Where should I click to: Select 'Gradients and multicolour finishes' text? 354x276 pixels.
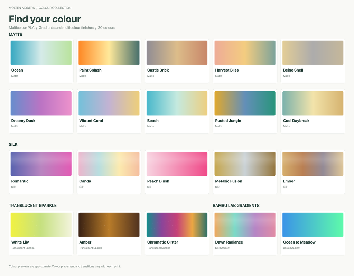66,28
